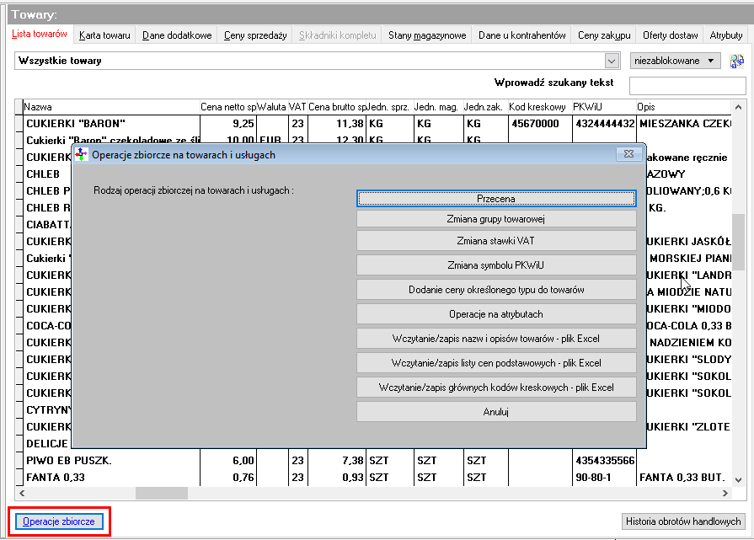Image resolution: width=754 pixels, height=540 pixels.
Task: Choose Zmiana grupy towarowej
Action: (x=496, y=219)
